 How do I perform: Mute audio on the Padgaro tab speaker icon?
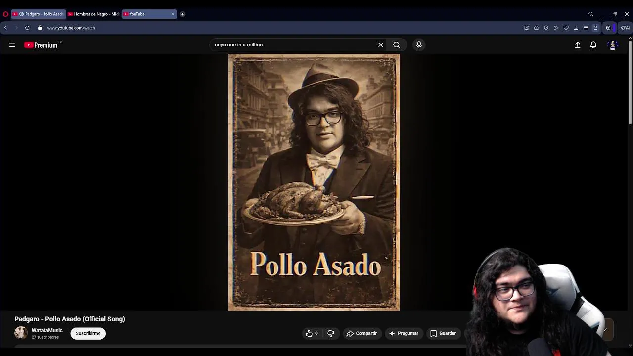pos(21,14)
